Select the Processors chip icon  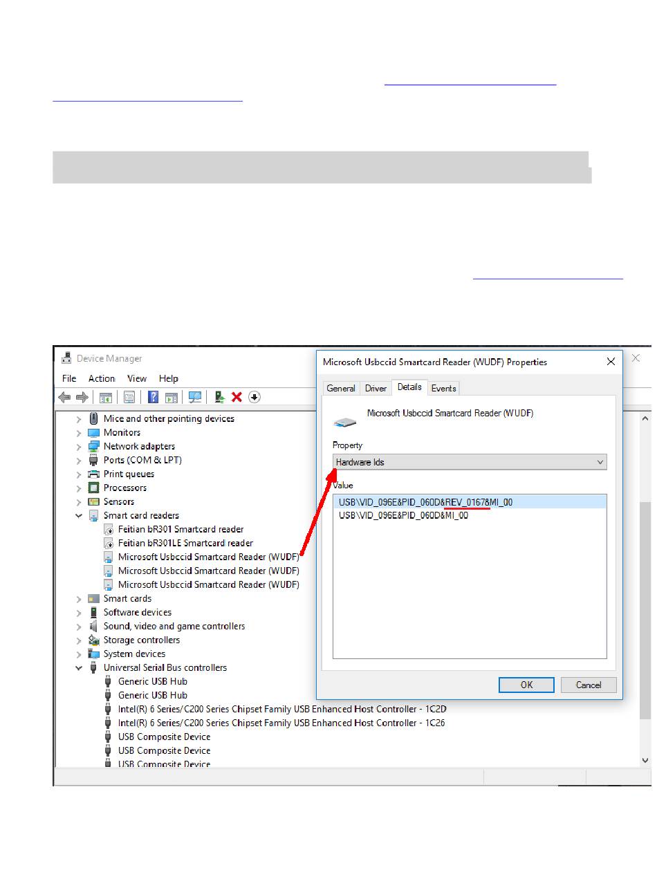[x=94, y=488]
